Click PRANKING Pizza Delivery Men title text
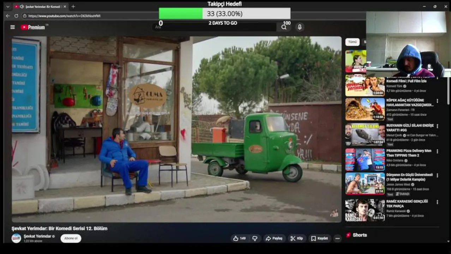The image size is (451, 254). click(x=409, y=153)
